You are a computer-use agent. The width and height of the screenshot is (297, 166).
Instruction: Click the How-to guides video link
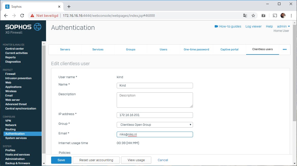click(228, 26)
